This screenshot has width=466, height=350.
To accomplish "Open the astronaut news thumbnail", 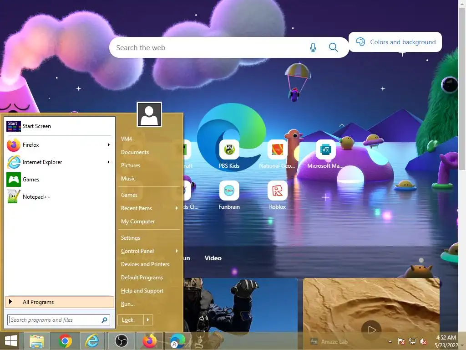I will [x=240, y=305].
